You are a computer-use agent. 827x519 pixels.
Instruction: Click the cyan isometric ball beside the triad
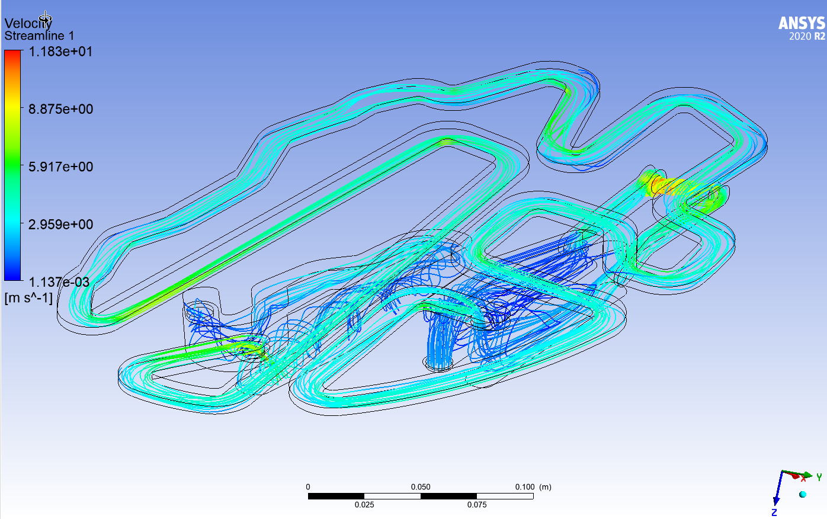(x=803, y=494)
